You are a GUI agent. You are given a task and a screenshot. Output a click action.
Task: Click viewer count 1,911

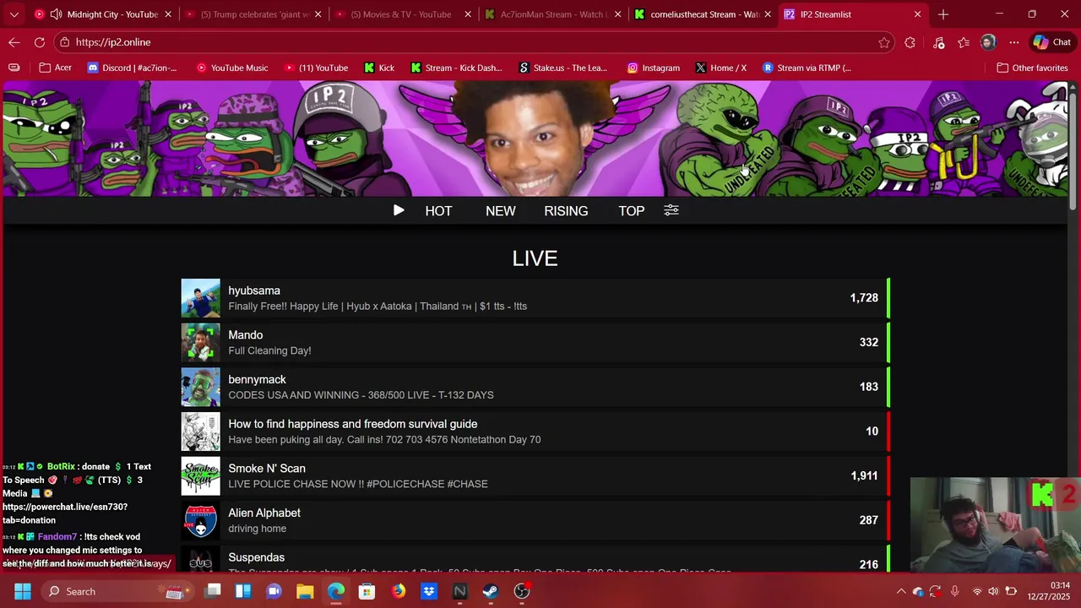pyautogui.click(x=864, y=475)
